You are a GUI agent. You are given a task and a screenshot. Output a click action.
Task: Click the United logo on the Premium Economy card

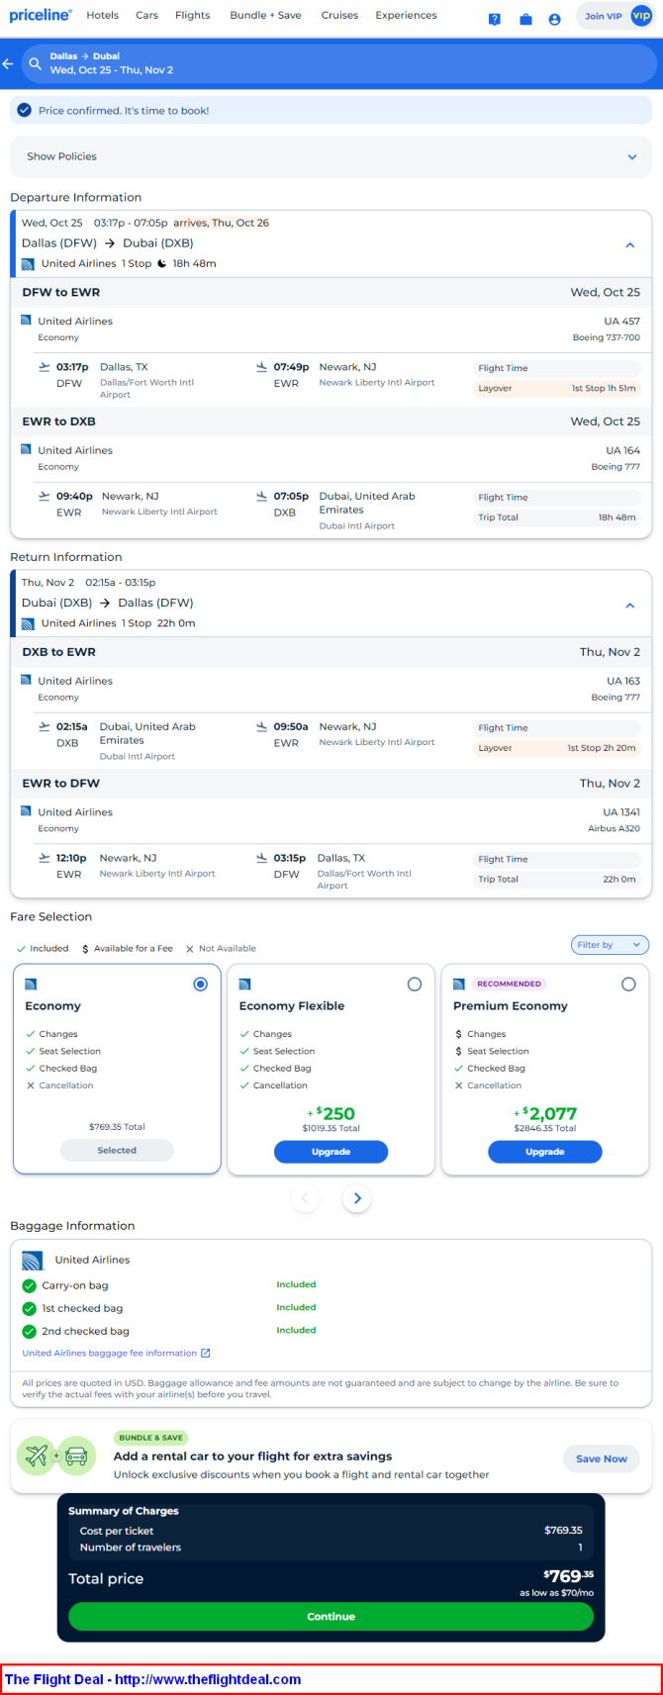pyautogui.click(x=458, y=985)
